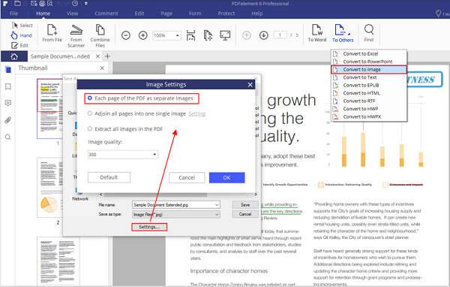This screenshot has width=450, height=287.
Task: Click OK in Image Settings dialog
Action: [226, 177]
